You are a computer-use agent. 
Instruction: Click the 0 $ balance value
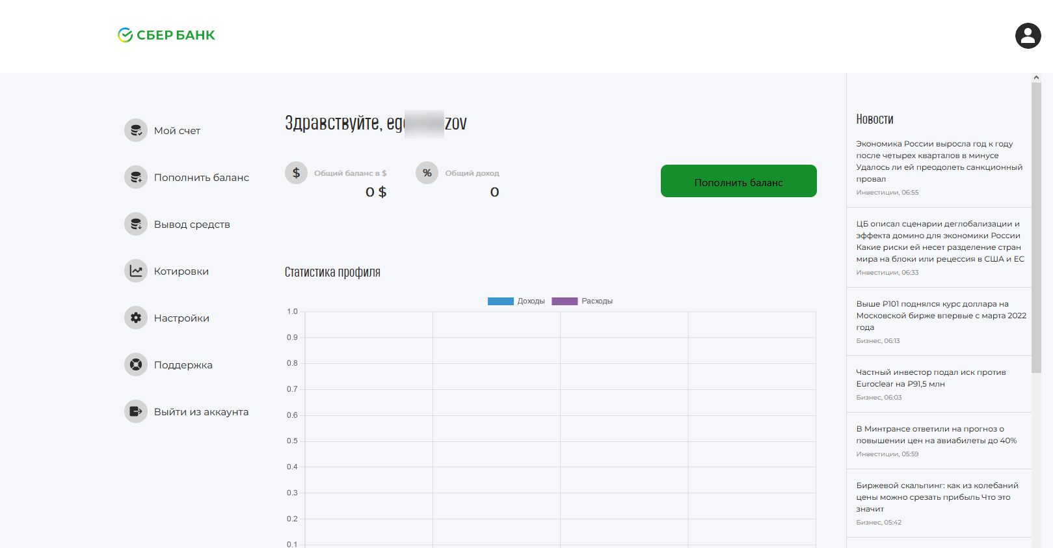(376, 192)
